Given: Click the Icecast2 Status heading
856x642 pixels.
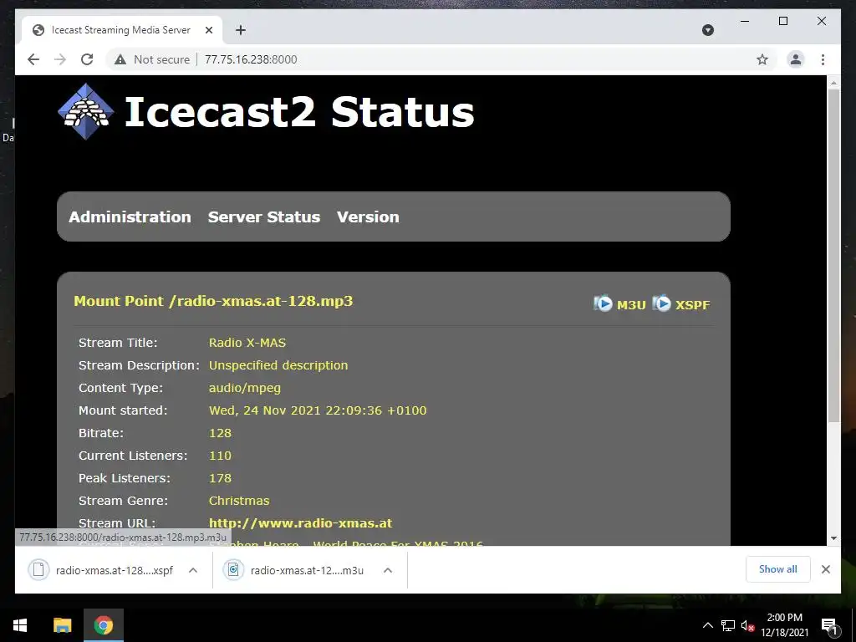Looking at the screenshot, I should [x=299, y=112].
